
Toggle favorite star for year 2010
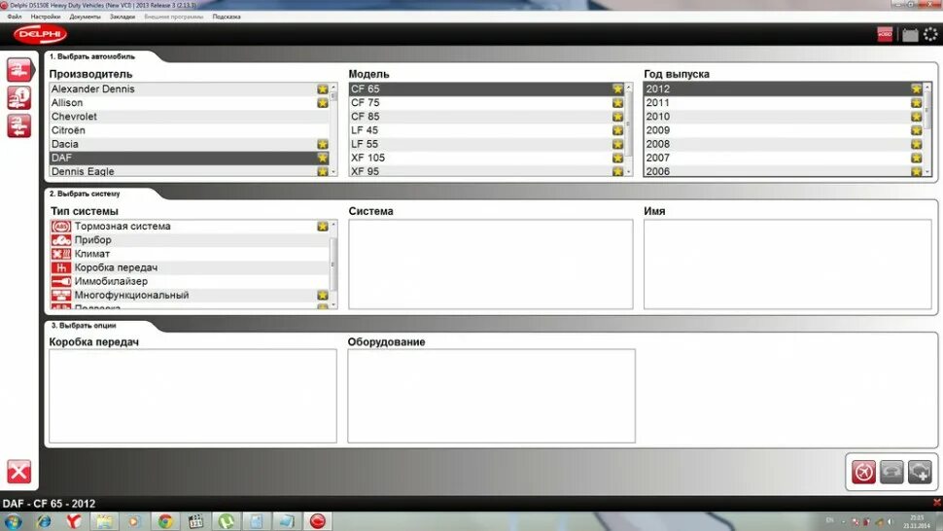pyautogui.click(x=916, y=117)
